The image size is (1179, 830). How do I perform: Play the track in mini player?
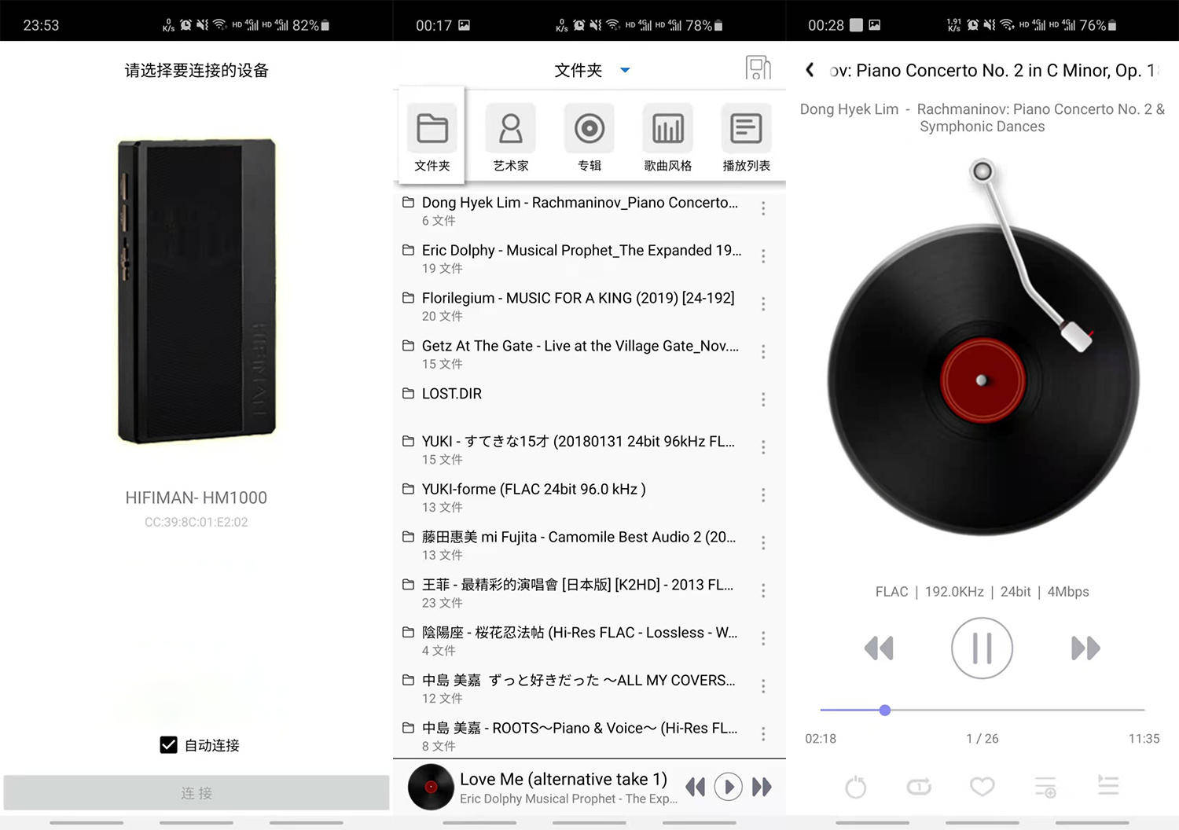coord(729,787)
